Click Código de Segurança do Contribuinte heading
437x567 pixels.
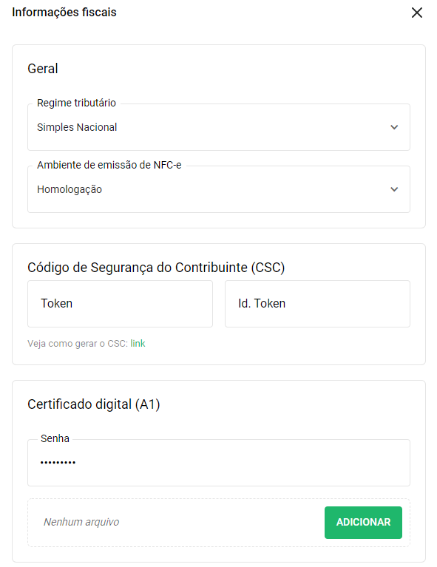click(156, 268)
